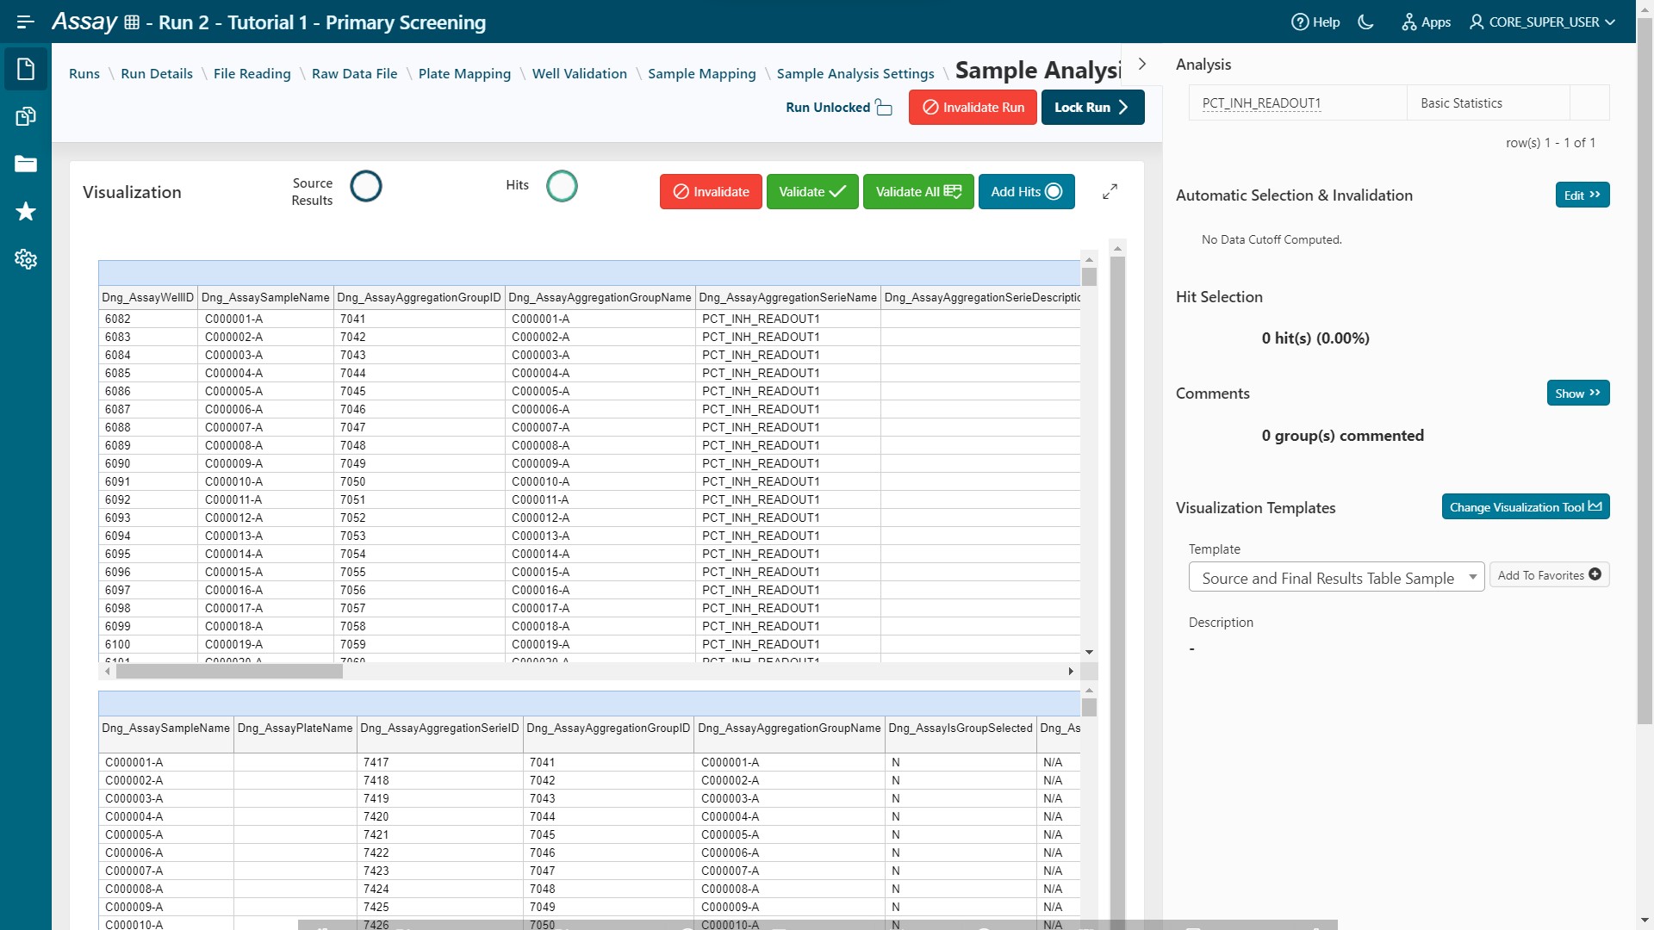Open favorites star in sidebar
1654x930 pixels.
[x=26, y=211]
